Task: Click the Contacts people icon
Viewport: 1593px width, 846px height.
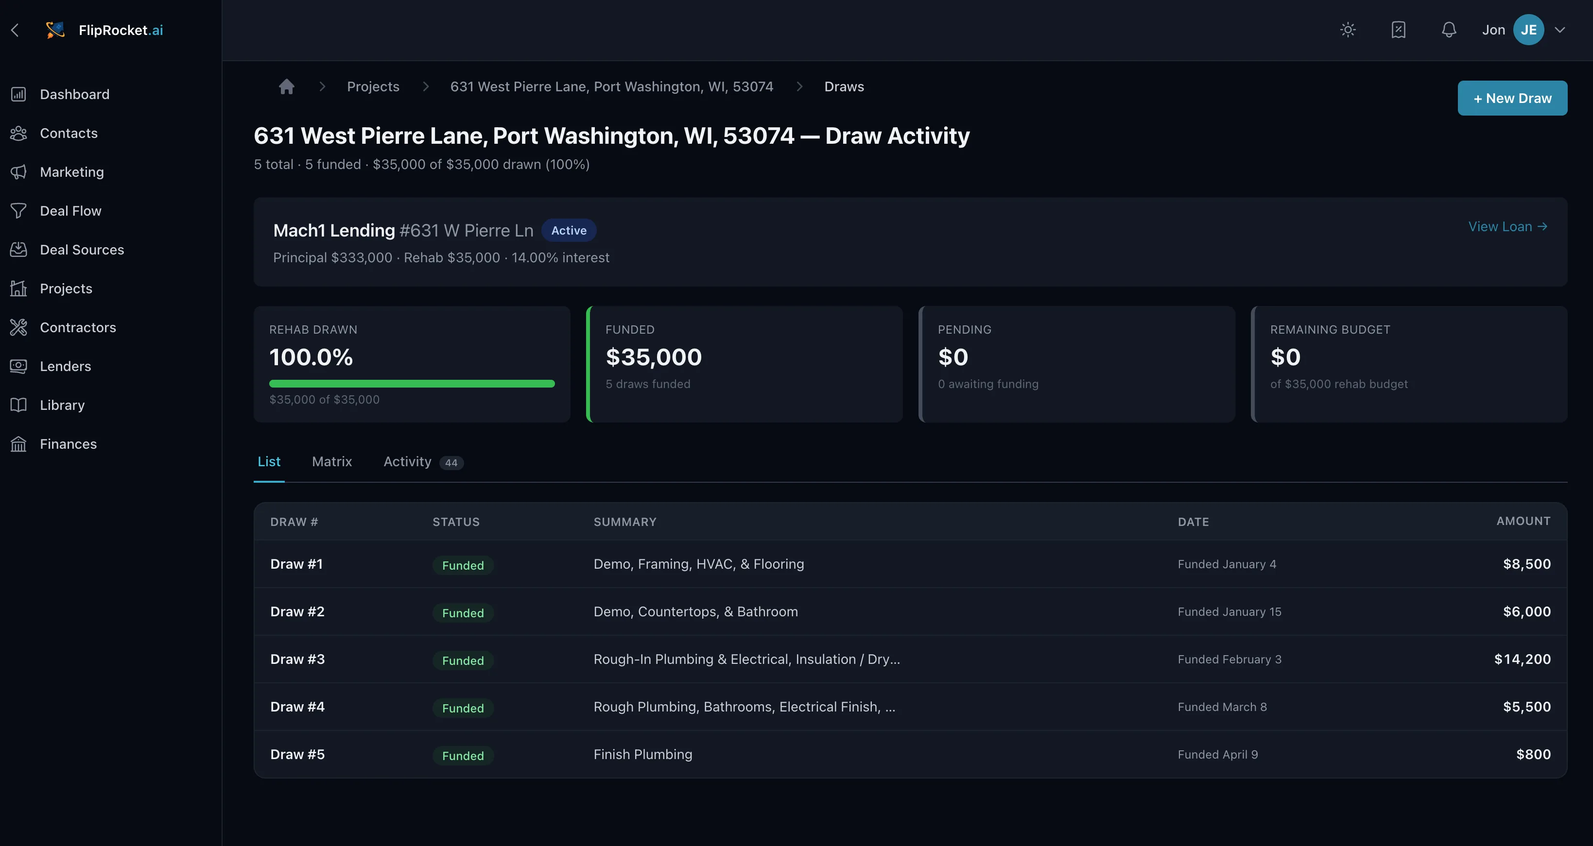Action: (x=18, y=133)
